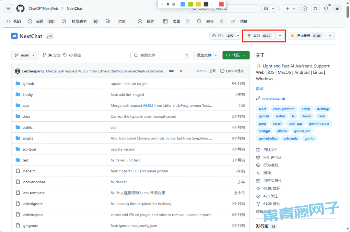The image size is (350, 232).
Task: Click the .eslintrc.json file icon
Action: [18, 214]
